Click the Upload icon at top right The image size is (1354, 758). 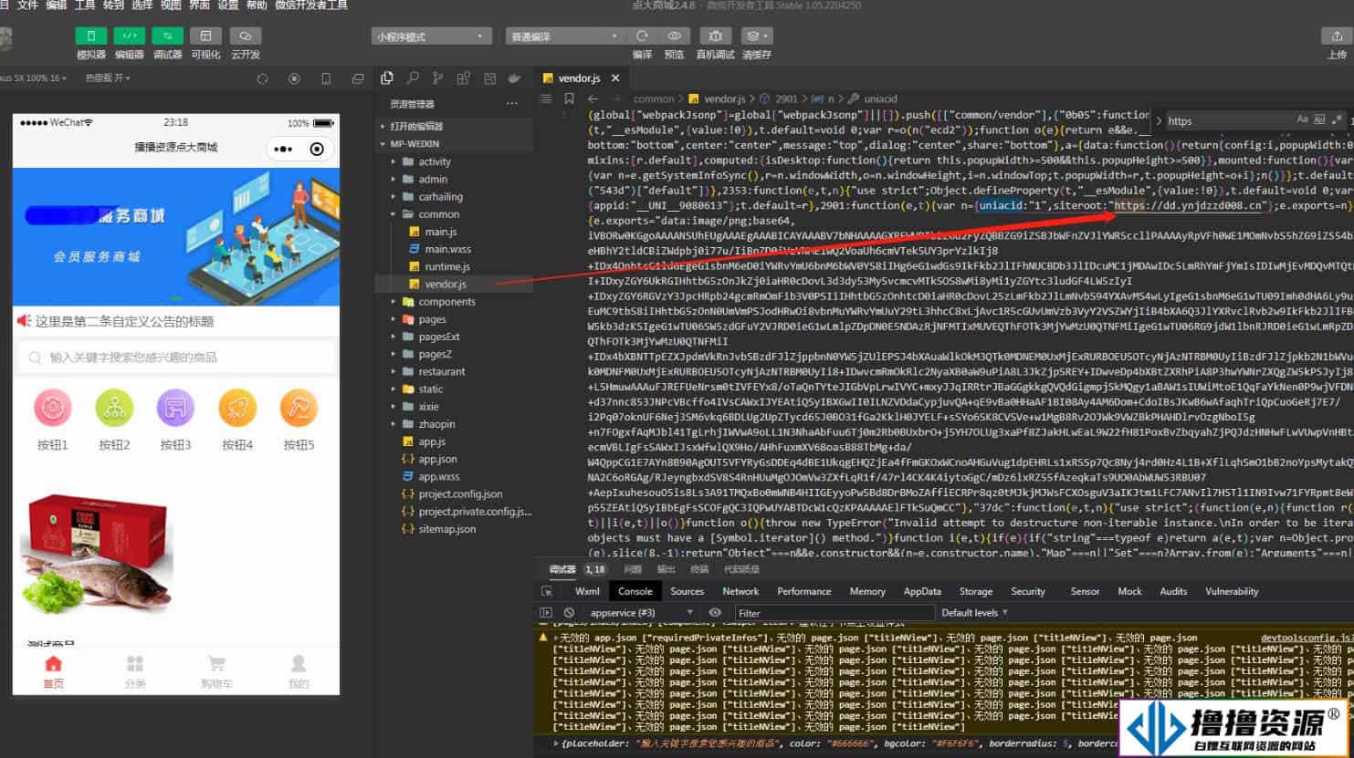pos(1337,36)
